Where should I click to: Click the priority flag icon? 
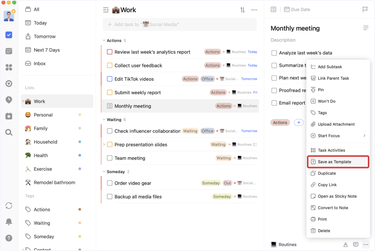click(365, 9)
